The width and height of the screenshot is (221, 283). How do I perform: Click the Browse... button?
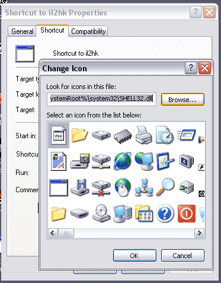tap(182, 100)
